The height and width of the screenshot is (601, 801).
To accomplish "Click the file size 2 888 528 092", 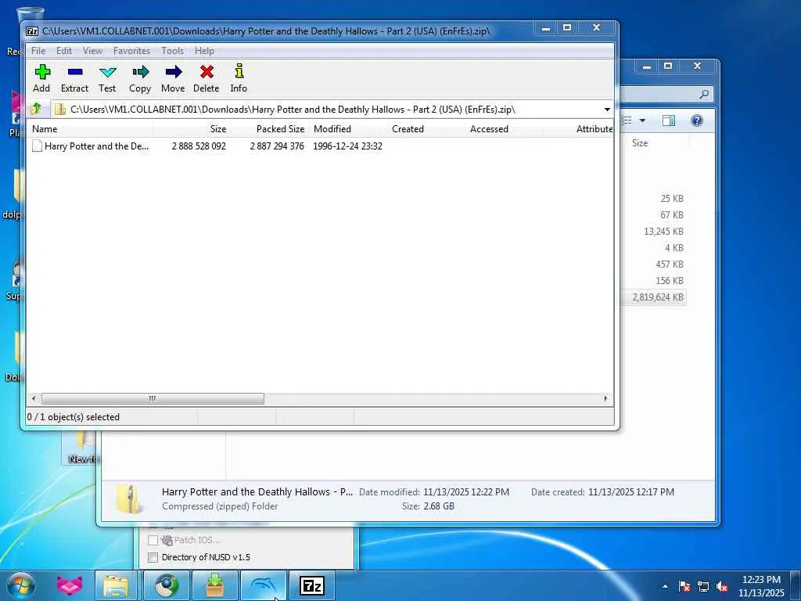I will coord(199,146).
